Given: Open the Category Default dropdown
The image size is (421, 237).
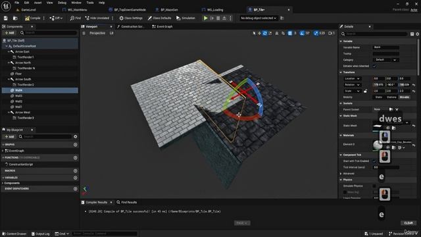Looking at the screenshot, I should [x=386, y=60].
